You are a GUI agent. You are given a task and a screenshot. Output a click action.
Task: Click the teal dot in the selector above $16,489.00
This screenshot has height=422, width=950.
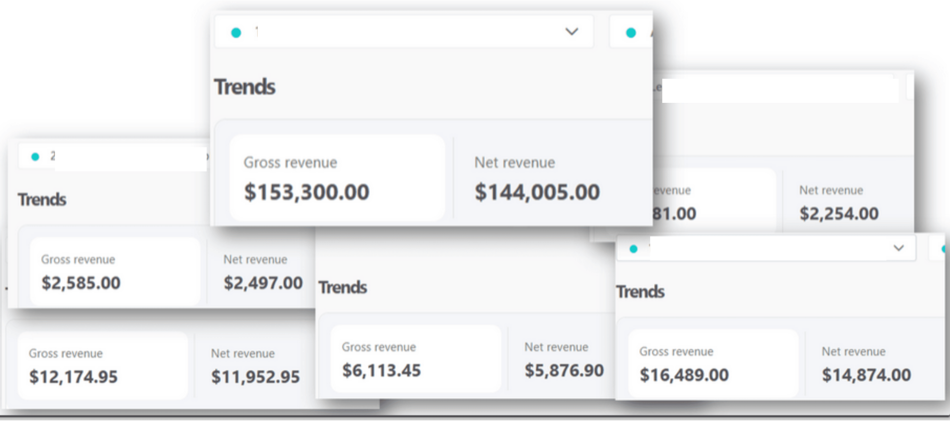(x=634, y=249)
